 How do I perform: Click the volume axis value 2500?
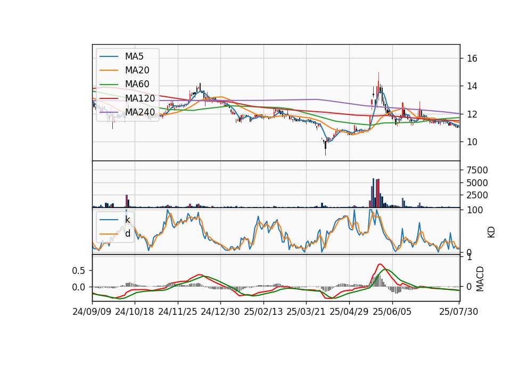[x=477, y=195]
